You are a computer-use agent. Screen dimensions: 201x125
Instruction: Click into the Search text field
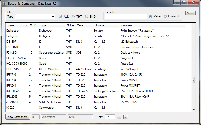click(126, 17)
